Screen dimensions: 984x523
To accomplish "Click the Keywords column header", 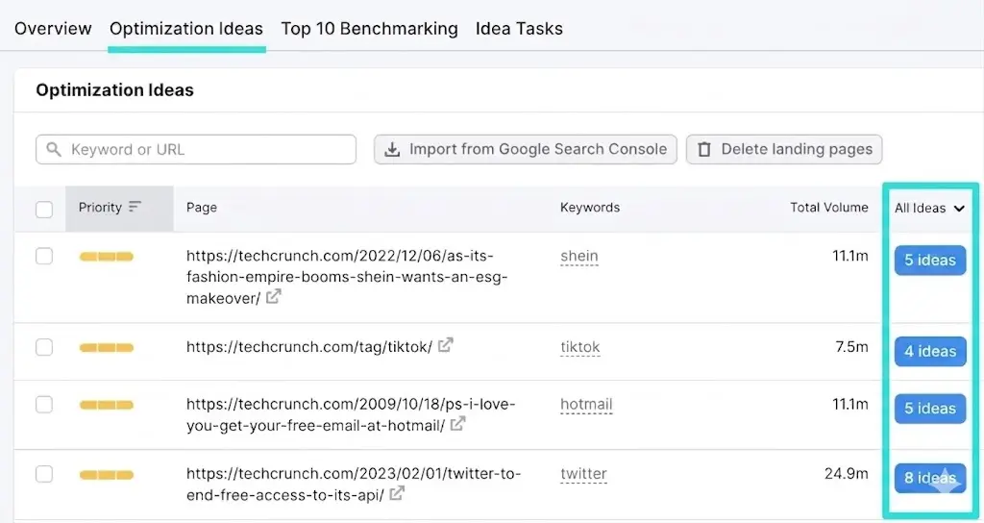I will (x=590, y=208).
